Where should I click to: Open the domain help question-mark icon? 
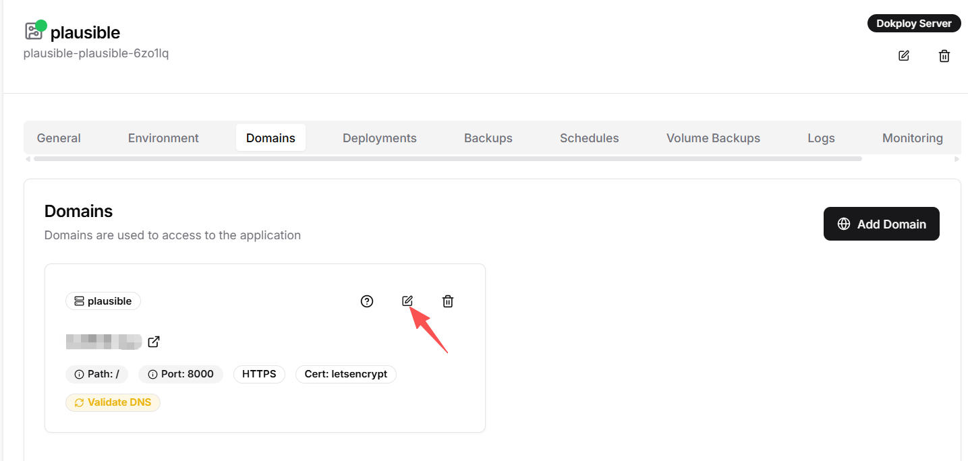click(x=367, y=301)
